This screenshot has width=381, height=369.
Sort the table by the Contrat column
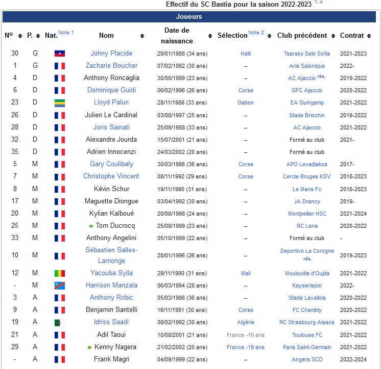click(369, 36)
